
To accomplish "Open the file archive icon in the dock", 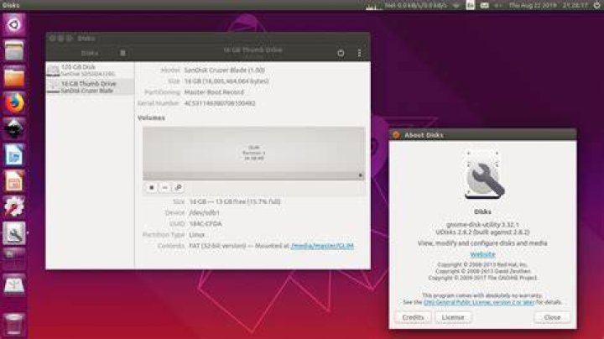I will pyautogui.click(x=14, y=50).
